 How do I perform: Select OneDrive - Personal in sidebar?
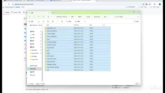tap(36, 25)
